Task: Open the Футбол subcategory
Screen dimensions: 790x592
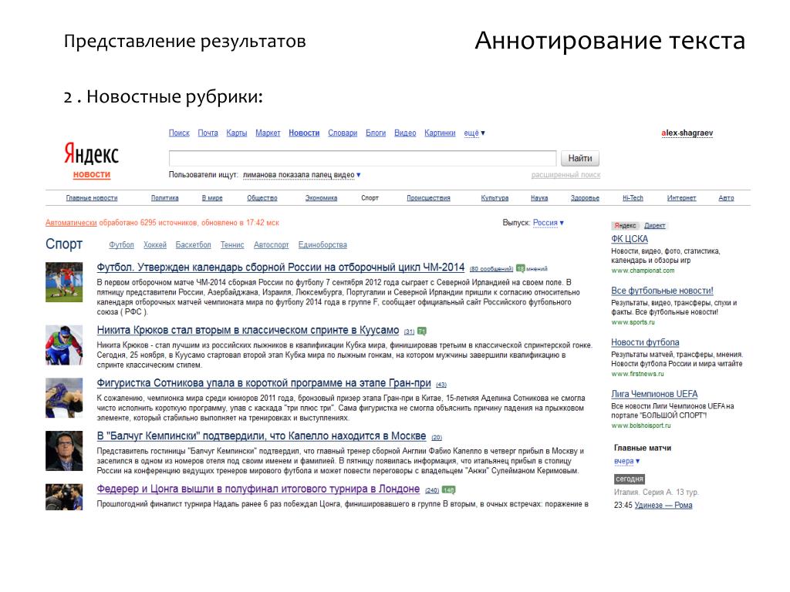Action: 121,244
